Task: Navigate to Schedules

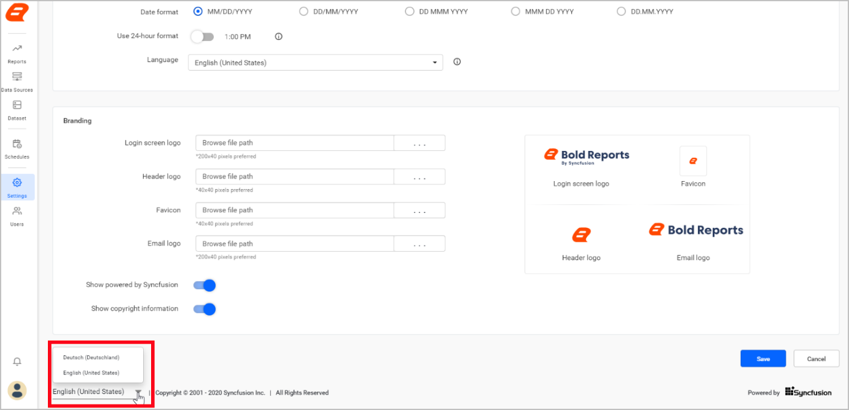Action: 17,148
